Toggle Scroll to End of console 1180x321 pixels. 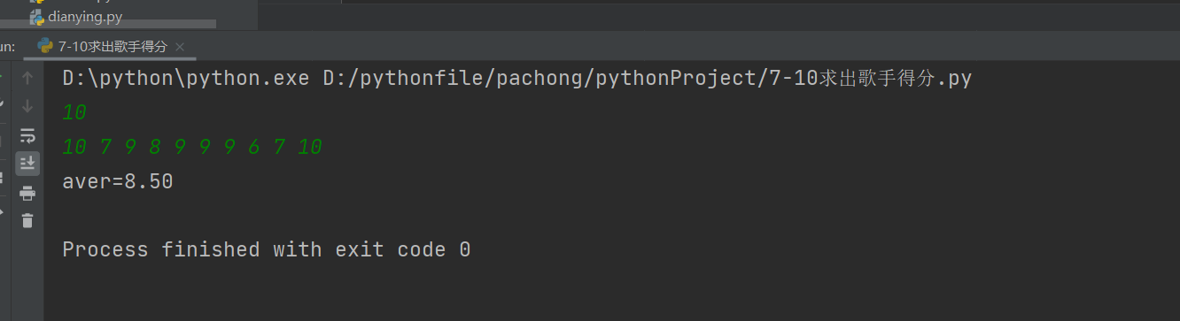[x=27, y=163]
